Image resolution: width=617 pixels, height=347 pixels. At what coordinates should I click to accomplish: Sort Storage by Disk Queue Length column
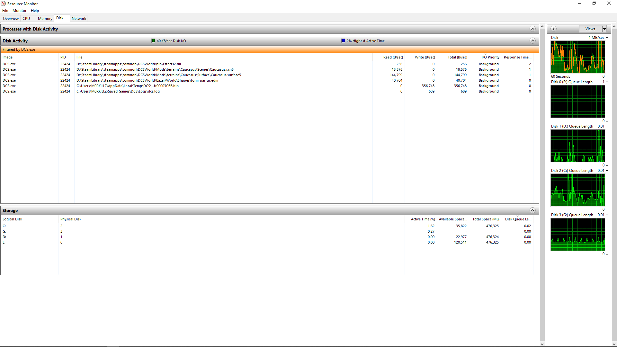point(517,219)
